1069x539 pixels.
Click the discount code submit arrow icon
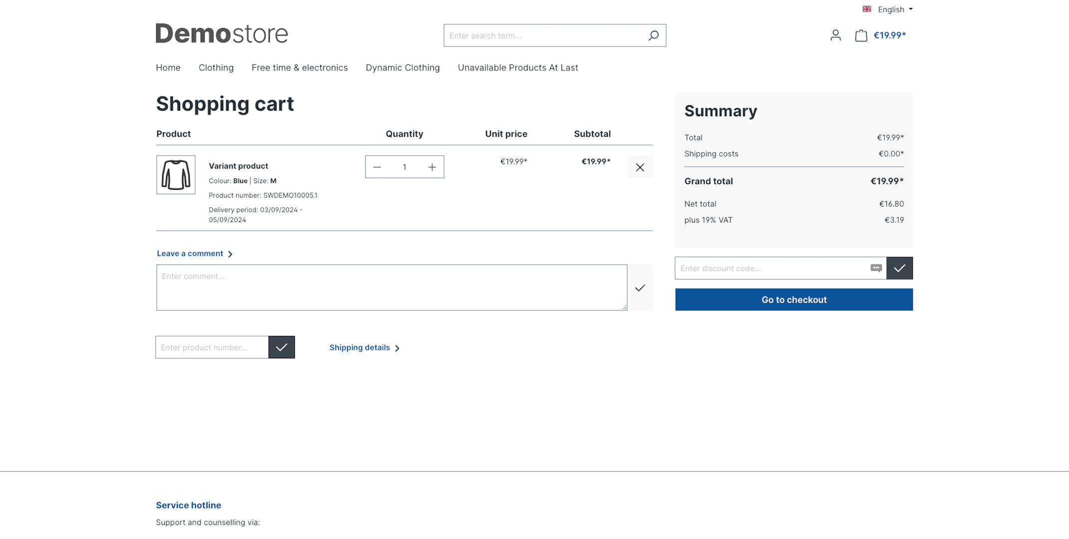click(x=900, y=268)
